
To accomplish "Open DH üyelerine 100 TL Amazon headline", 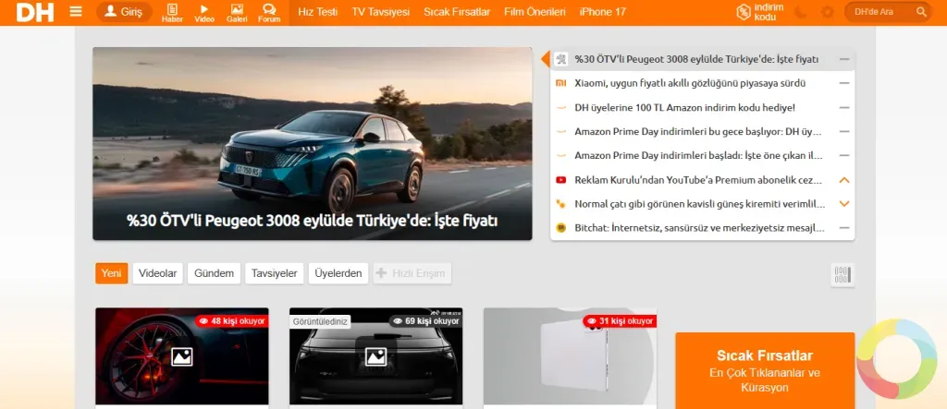I will [x=685, y=107].
